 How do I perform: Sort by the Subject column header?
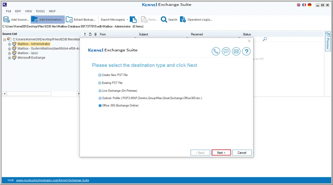tap(143, 34)
